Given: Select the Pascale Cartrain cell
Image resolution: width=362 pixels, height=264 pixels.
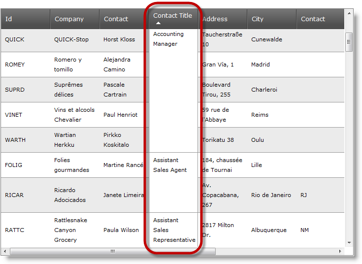Looking at the screenshot, I should [x=124, y=90].
